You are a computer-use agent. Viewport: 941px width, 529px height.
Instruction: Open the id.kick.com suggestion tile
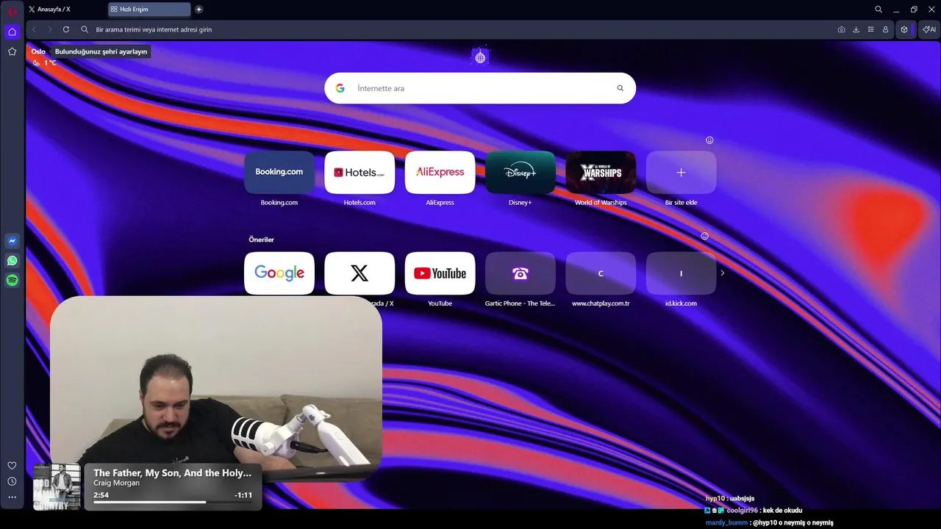681,273
